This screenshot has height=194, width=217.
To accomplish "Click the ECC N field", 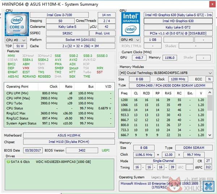I will pos(209,79).
